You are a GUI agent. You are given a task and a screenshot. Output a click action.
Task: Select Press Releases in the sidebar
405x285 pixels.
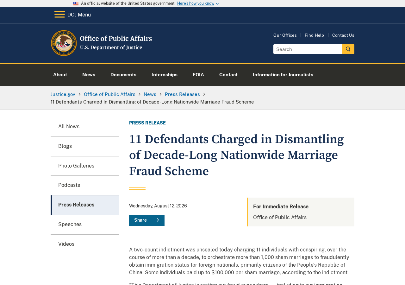(x=85, y=205)
